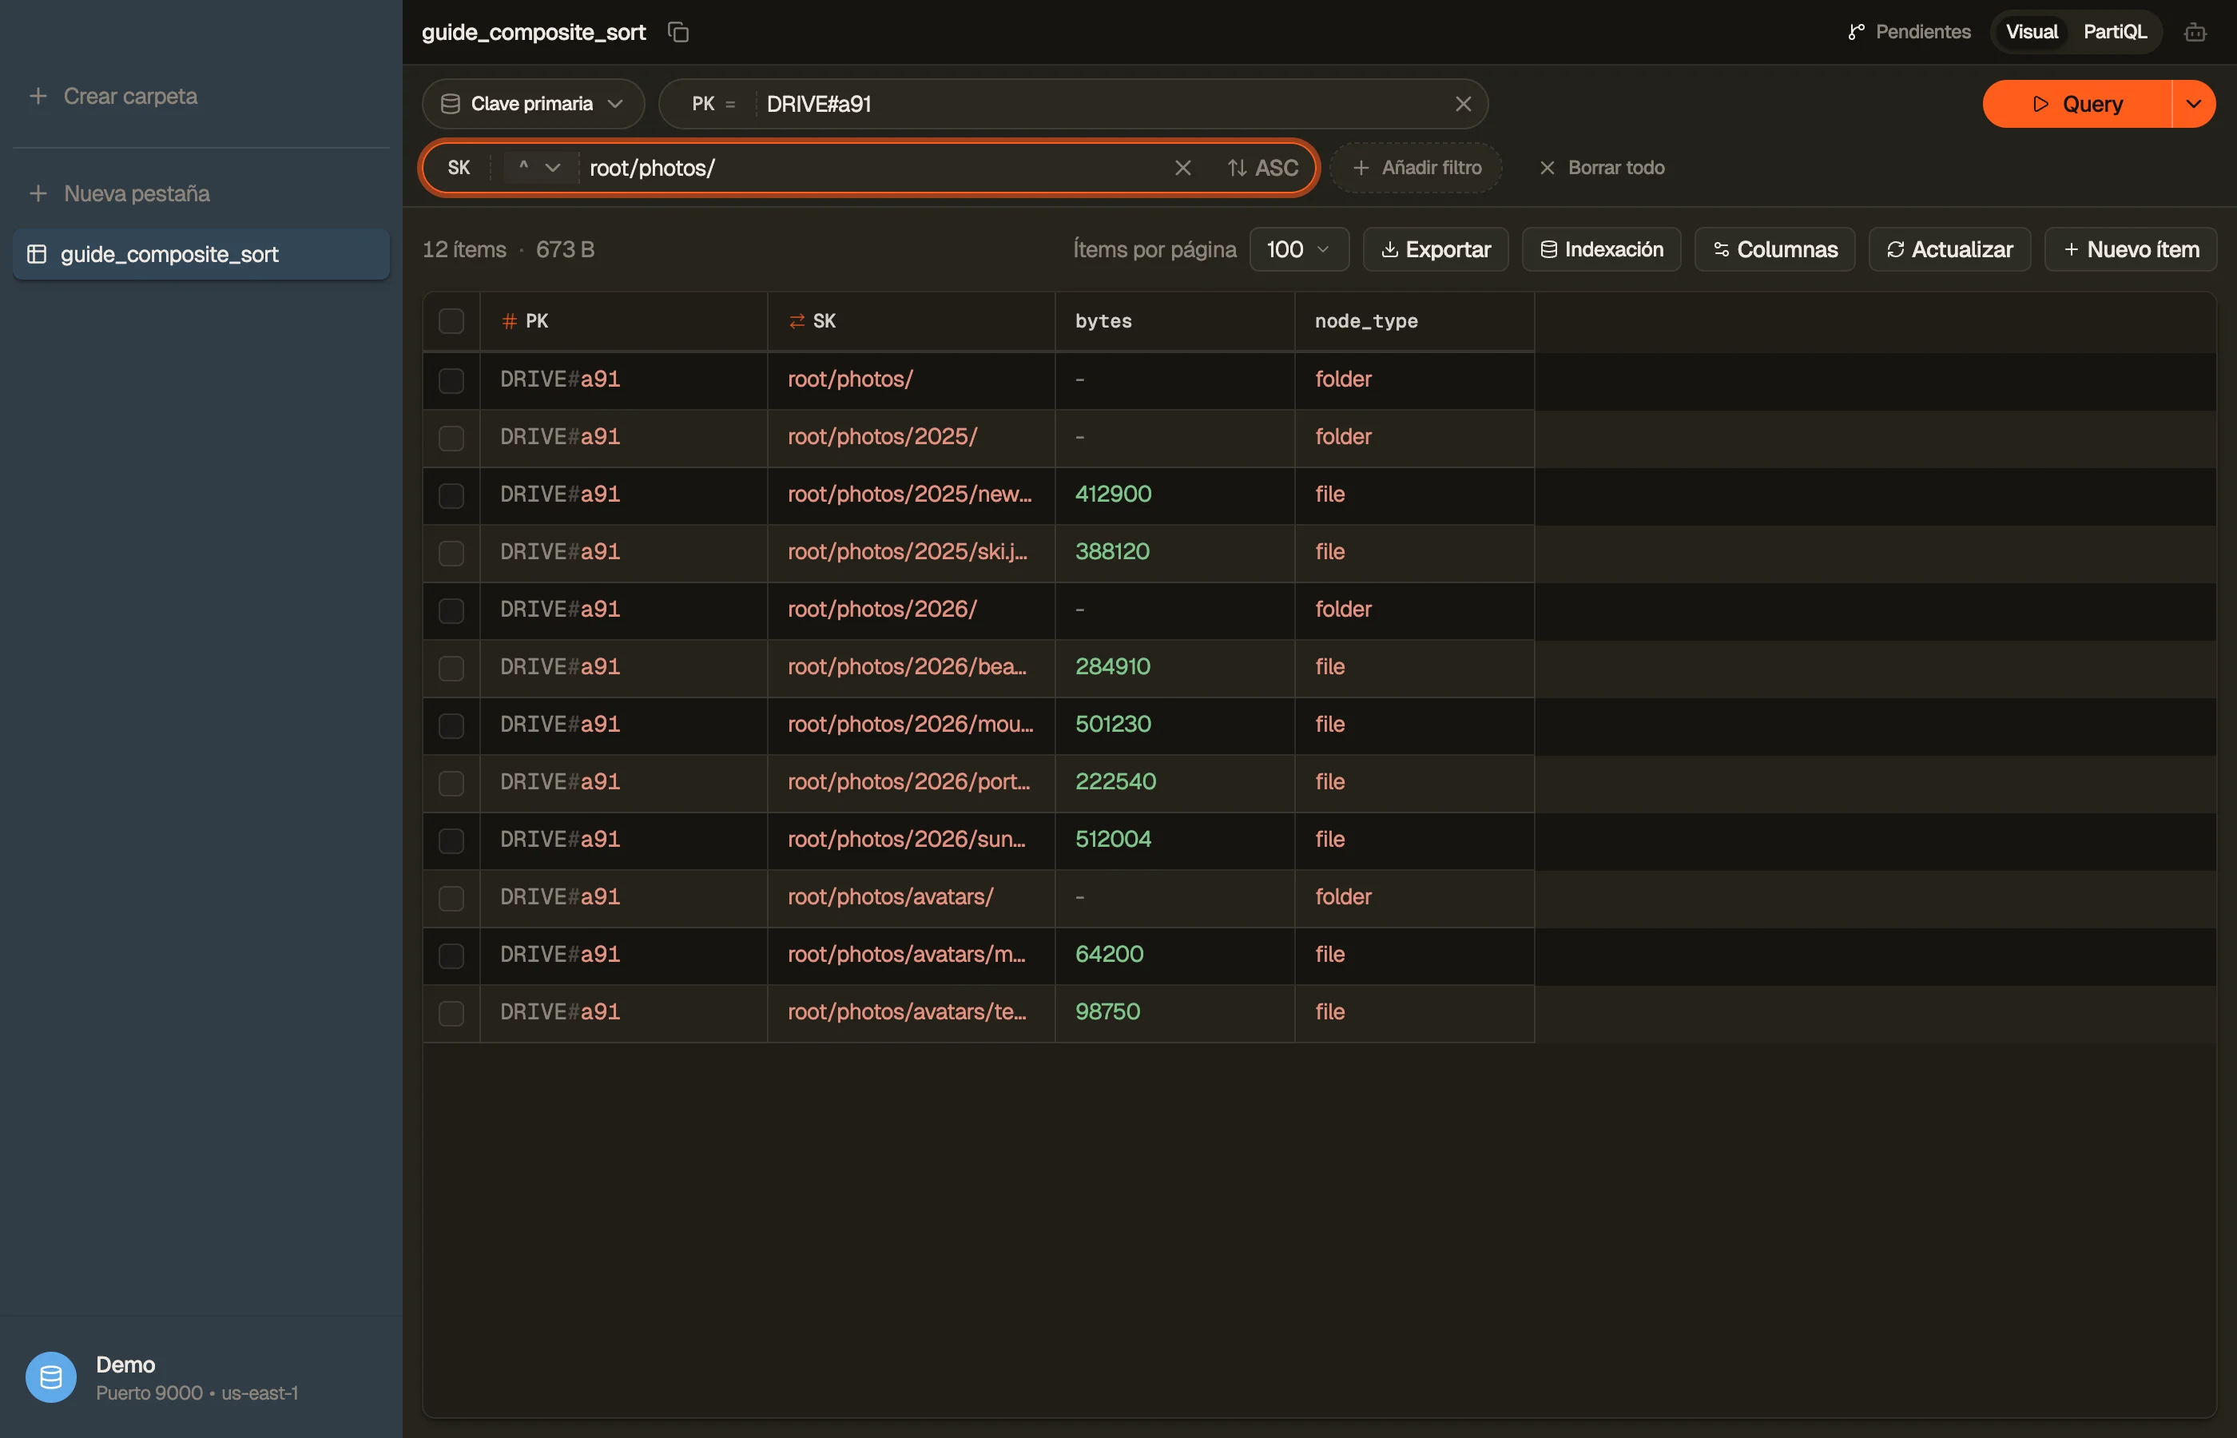Click the Exportar button
Image resolution: width=2237 pixels, height=1438 pixels.
[1435, 249]
